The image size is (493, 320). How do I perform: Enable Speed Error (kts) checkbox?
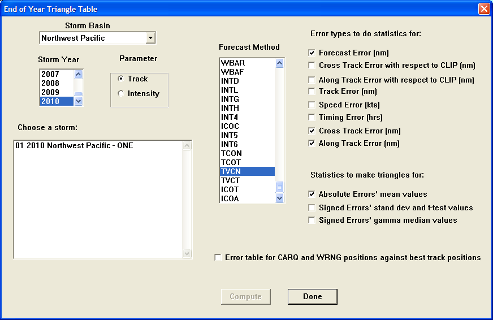click(312, 105)
